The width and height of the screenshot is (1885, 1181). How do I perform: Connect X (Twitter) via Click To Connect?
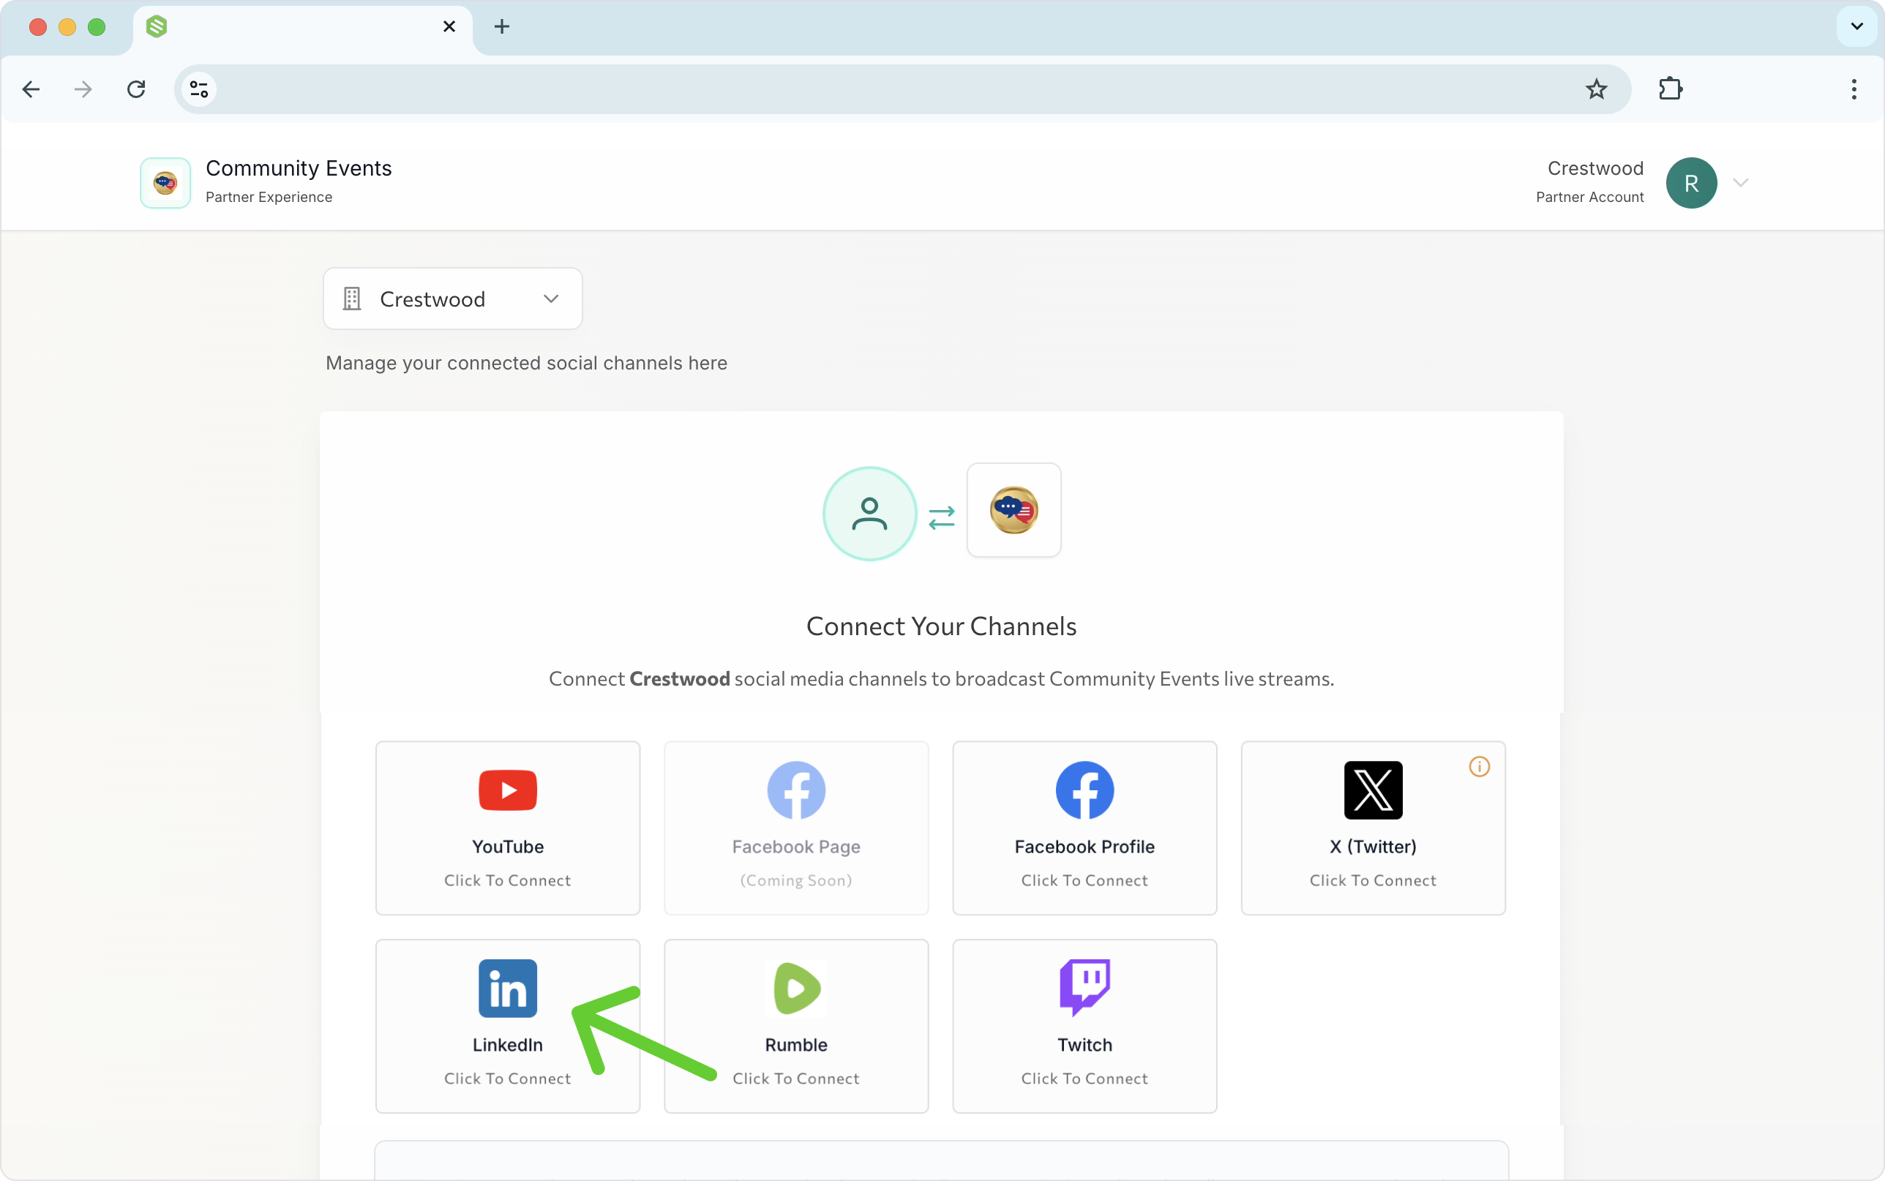pos(1373,880)
